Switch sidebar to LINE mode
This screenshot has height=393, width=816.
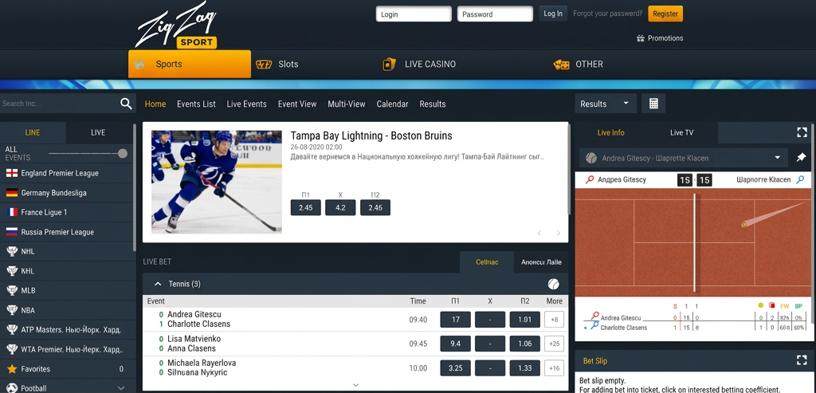(x=33, y=132)
